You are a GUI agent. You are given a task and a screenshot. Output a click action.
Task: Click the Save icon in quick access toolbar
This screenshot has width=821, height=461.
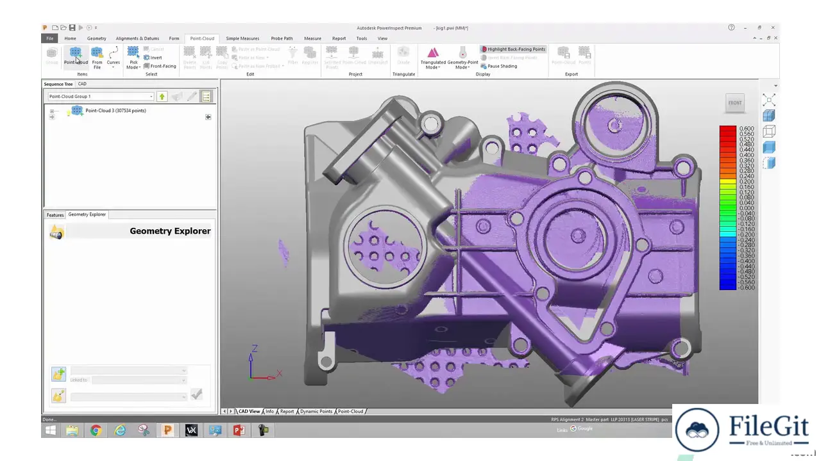[x=72, y=28]
